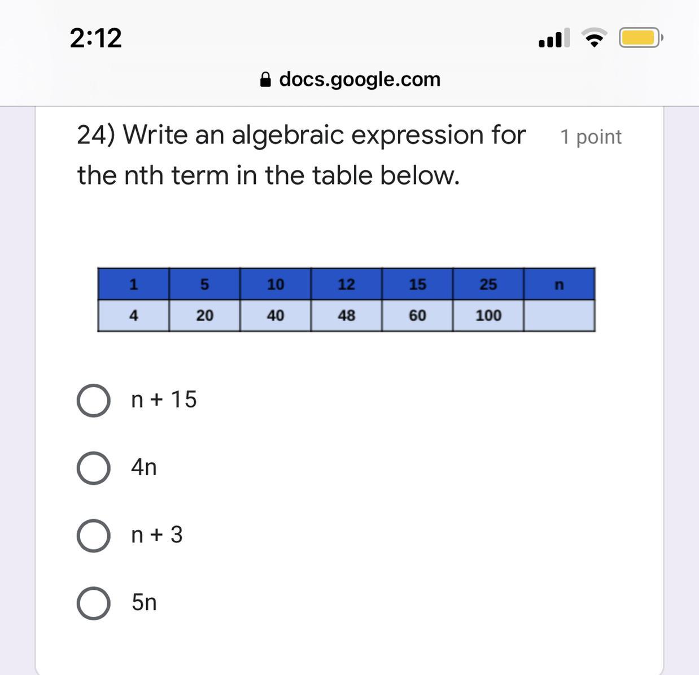Tap the question 24 title text
This screenshot has width=699, height=675.
pyautogui.click(x=302, y=155)
